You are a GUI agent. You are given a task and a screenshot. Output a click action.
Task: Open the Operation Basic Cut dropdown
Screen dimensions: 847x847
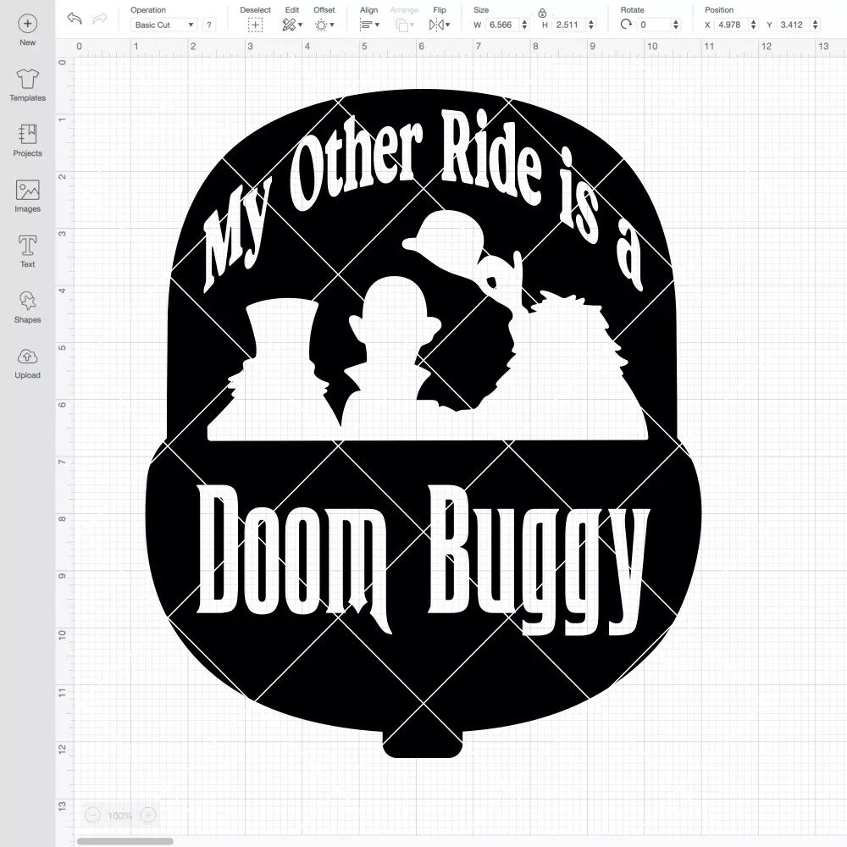(x=163, y=25)
